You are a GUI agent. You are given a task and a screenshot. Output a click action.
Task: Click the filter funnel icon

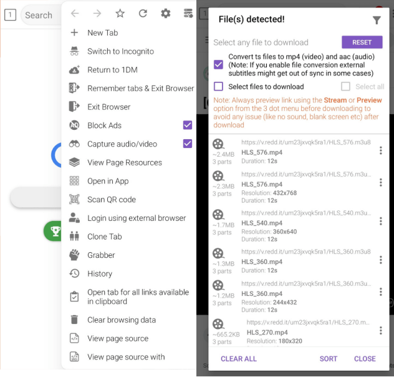pos(377,21)
